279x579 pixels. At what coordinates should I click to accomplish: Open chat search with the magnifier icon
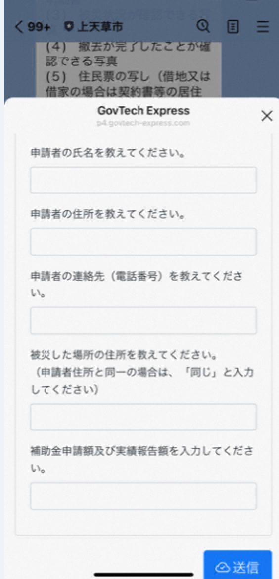(x=203, y=26)
